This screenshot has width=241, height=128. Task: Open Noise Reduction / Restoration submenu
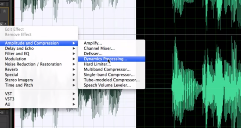pyautogui.click(x=33, y=64)
